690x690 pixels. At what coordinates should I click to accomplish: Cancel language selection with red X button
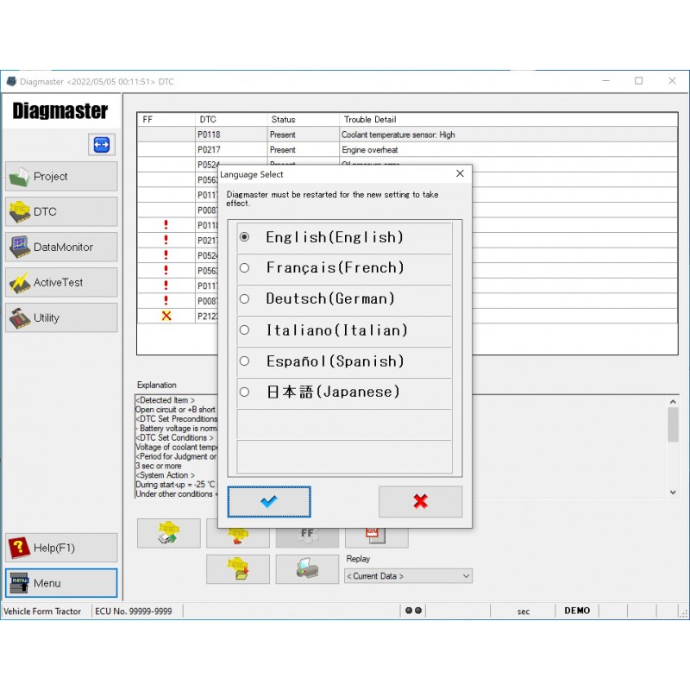pyautogui.click(x=420, y=501)
